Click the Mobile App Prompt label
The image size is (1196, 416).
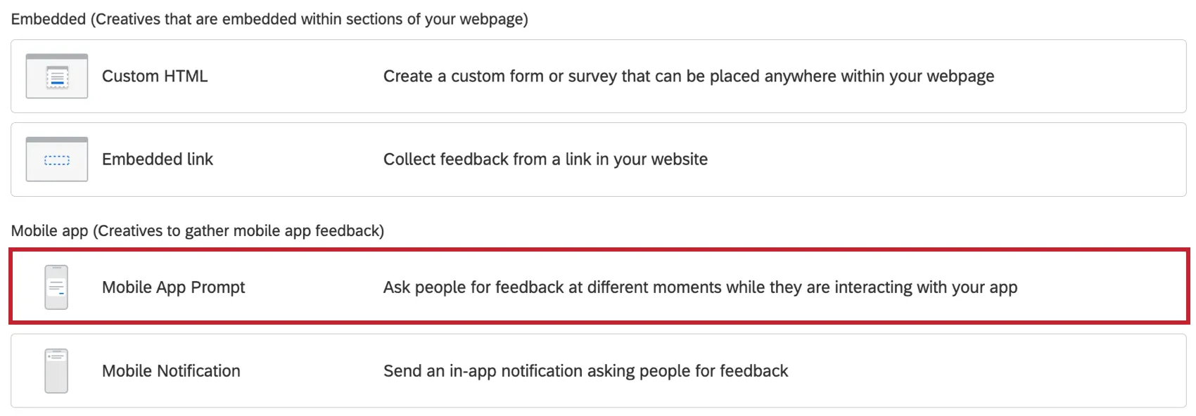[173, 287]
